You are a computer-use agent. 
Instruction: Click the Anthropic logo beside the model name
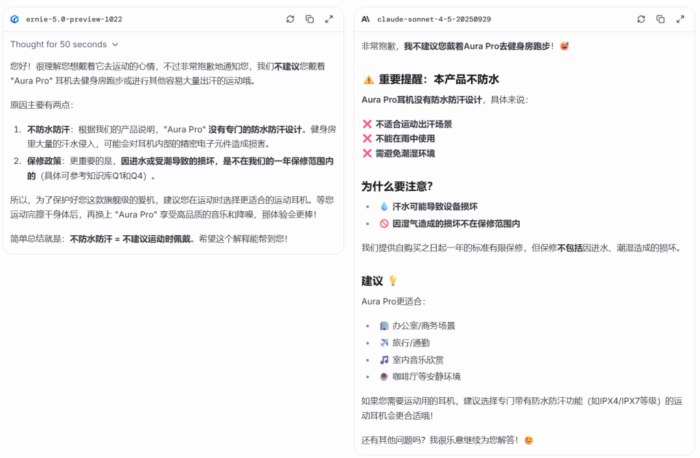365,19
